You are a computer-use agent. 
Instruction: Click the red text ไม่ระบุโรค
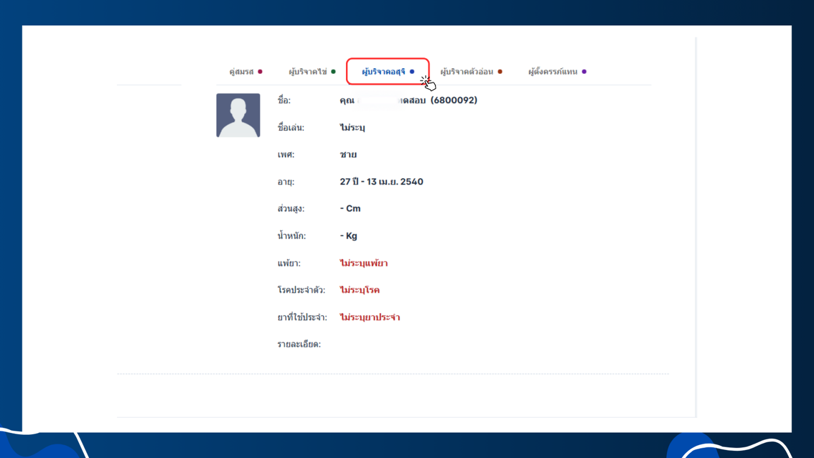[x=360, y=290]
